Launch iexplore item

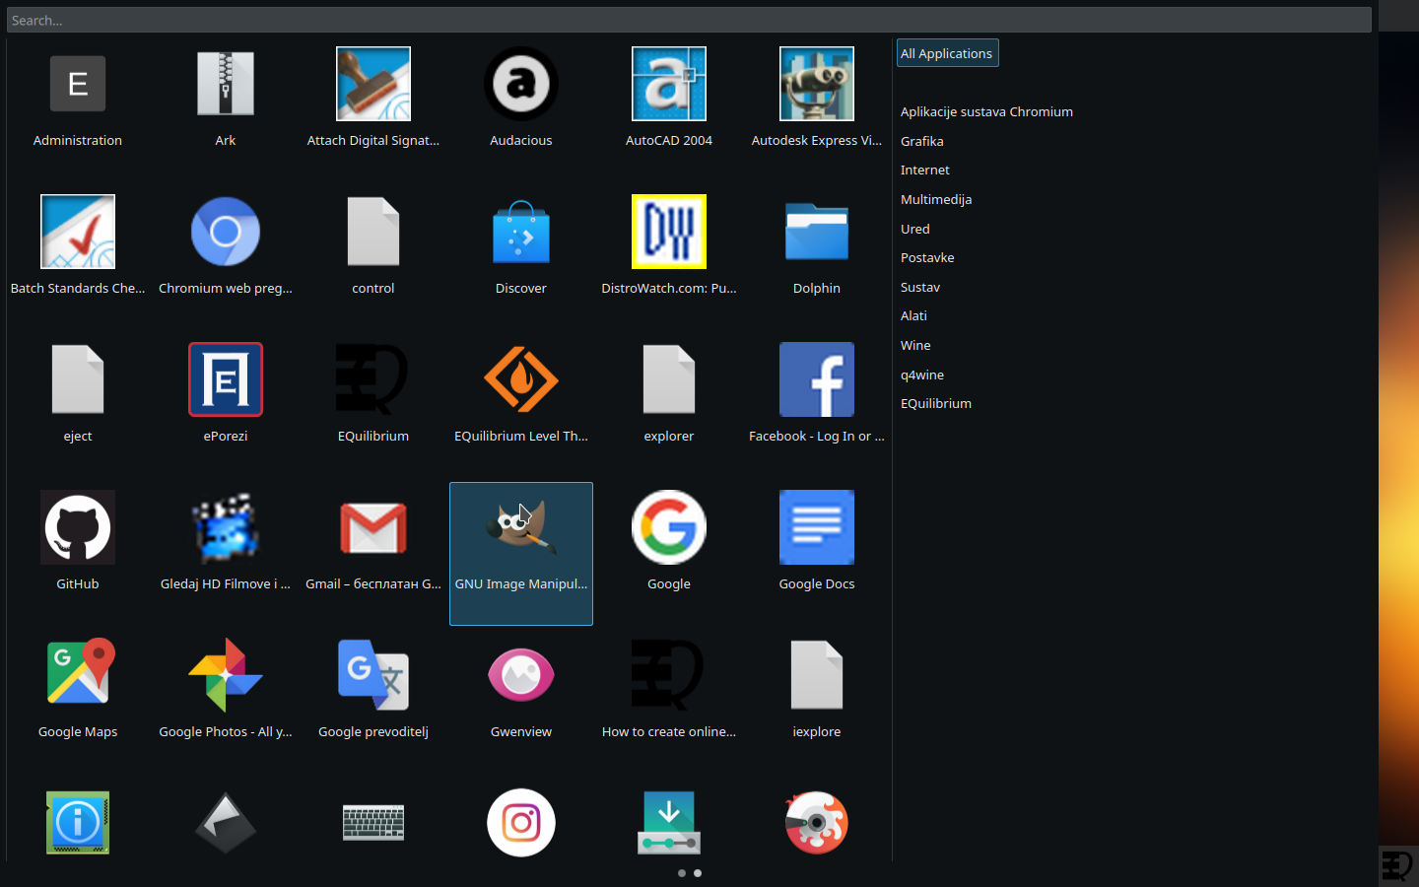pyautogui.click(x=817, y=689)
